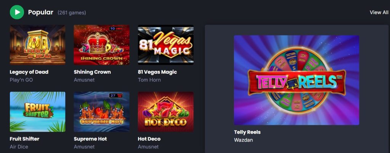
Task: Click the Telly Reels title
Action: point(247,132)
